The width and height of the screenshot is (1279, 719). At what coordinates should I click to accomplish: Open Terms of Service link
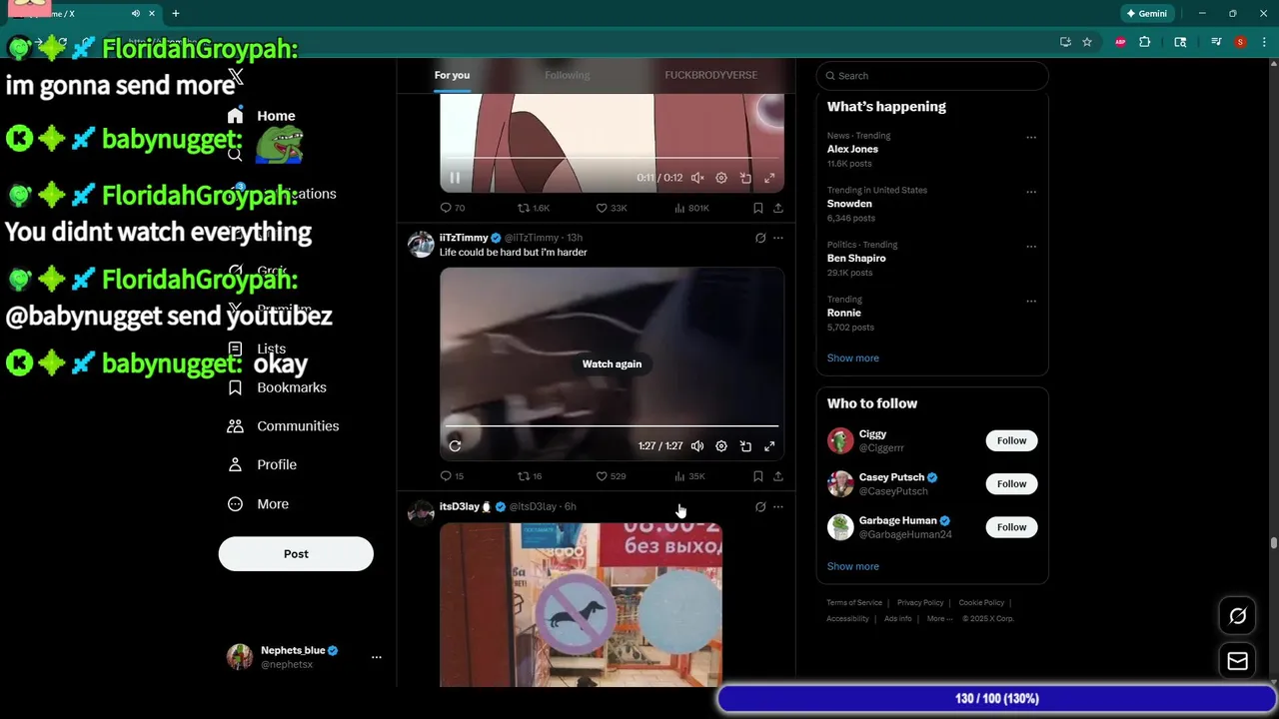(x=854, y=602)
